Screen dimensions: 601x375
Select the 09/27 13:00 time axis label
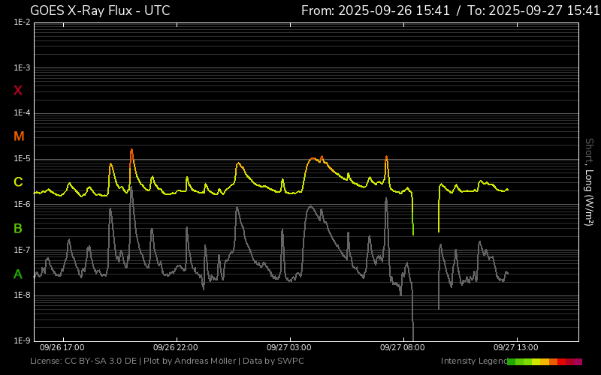(x=516, y=348)
